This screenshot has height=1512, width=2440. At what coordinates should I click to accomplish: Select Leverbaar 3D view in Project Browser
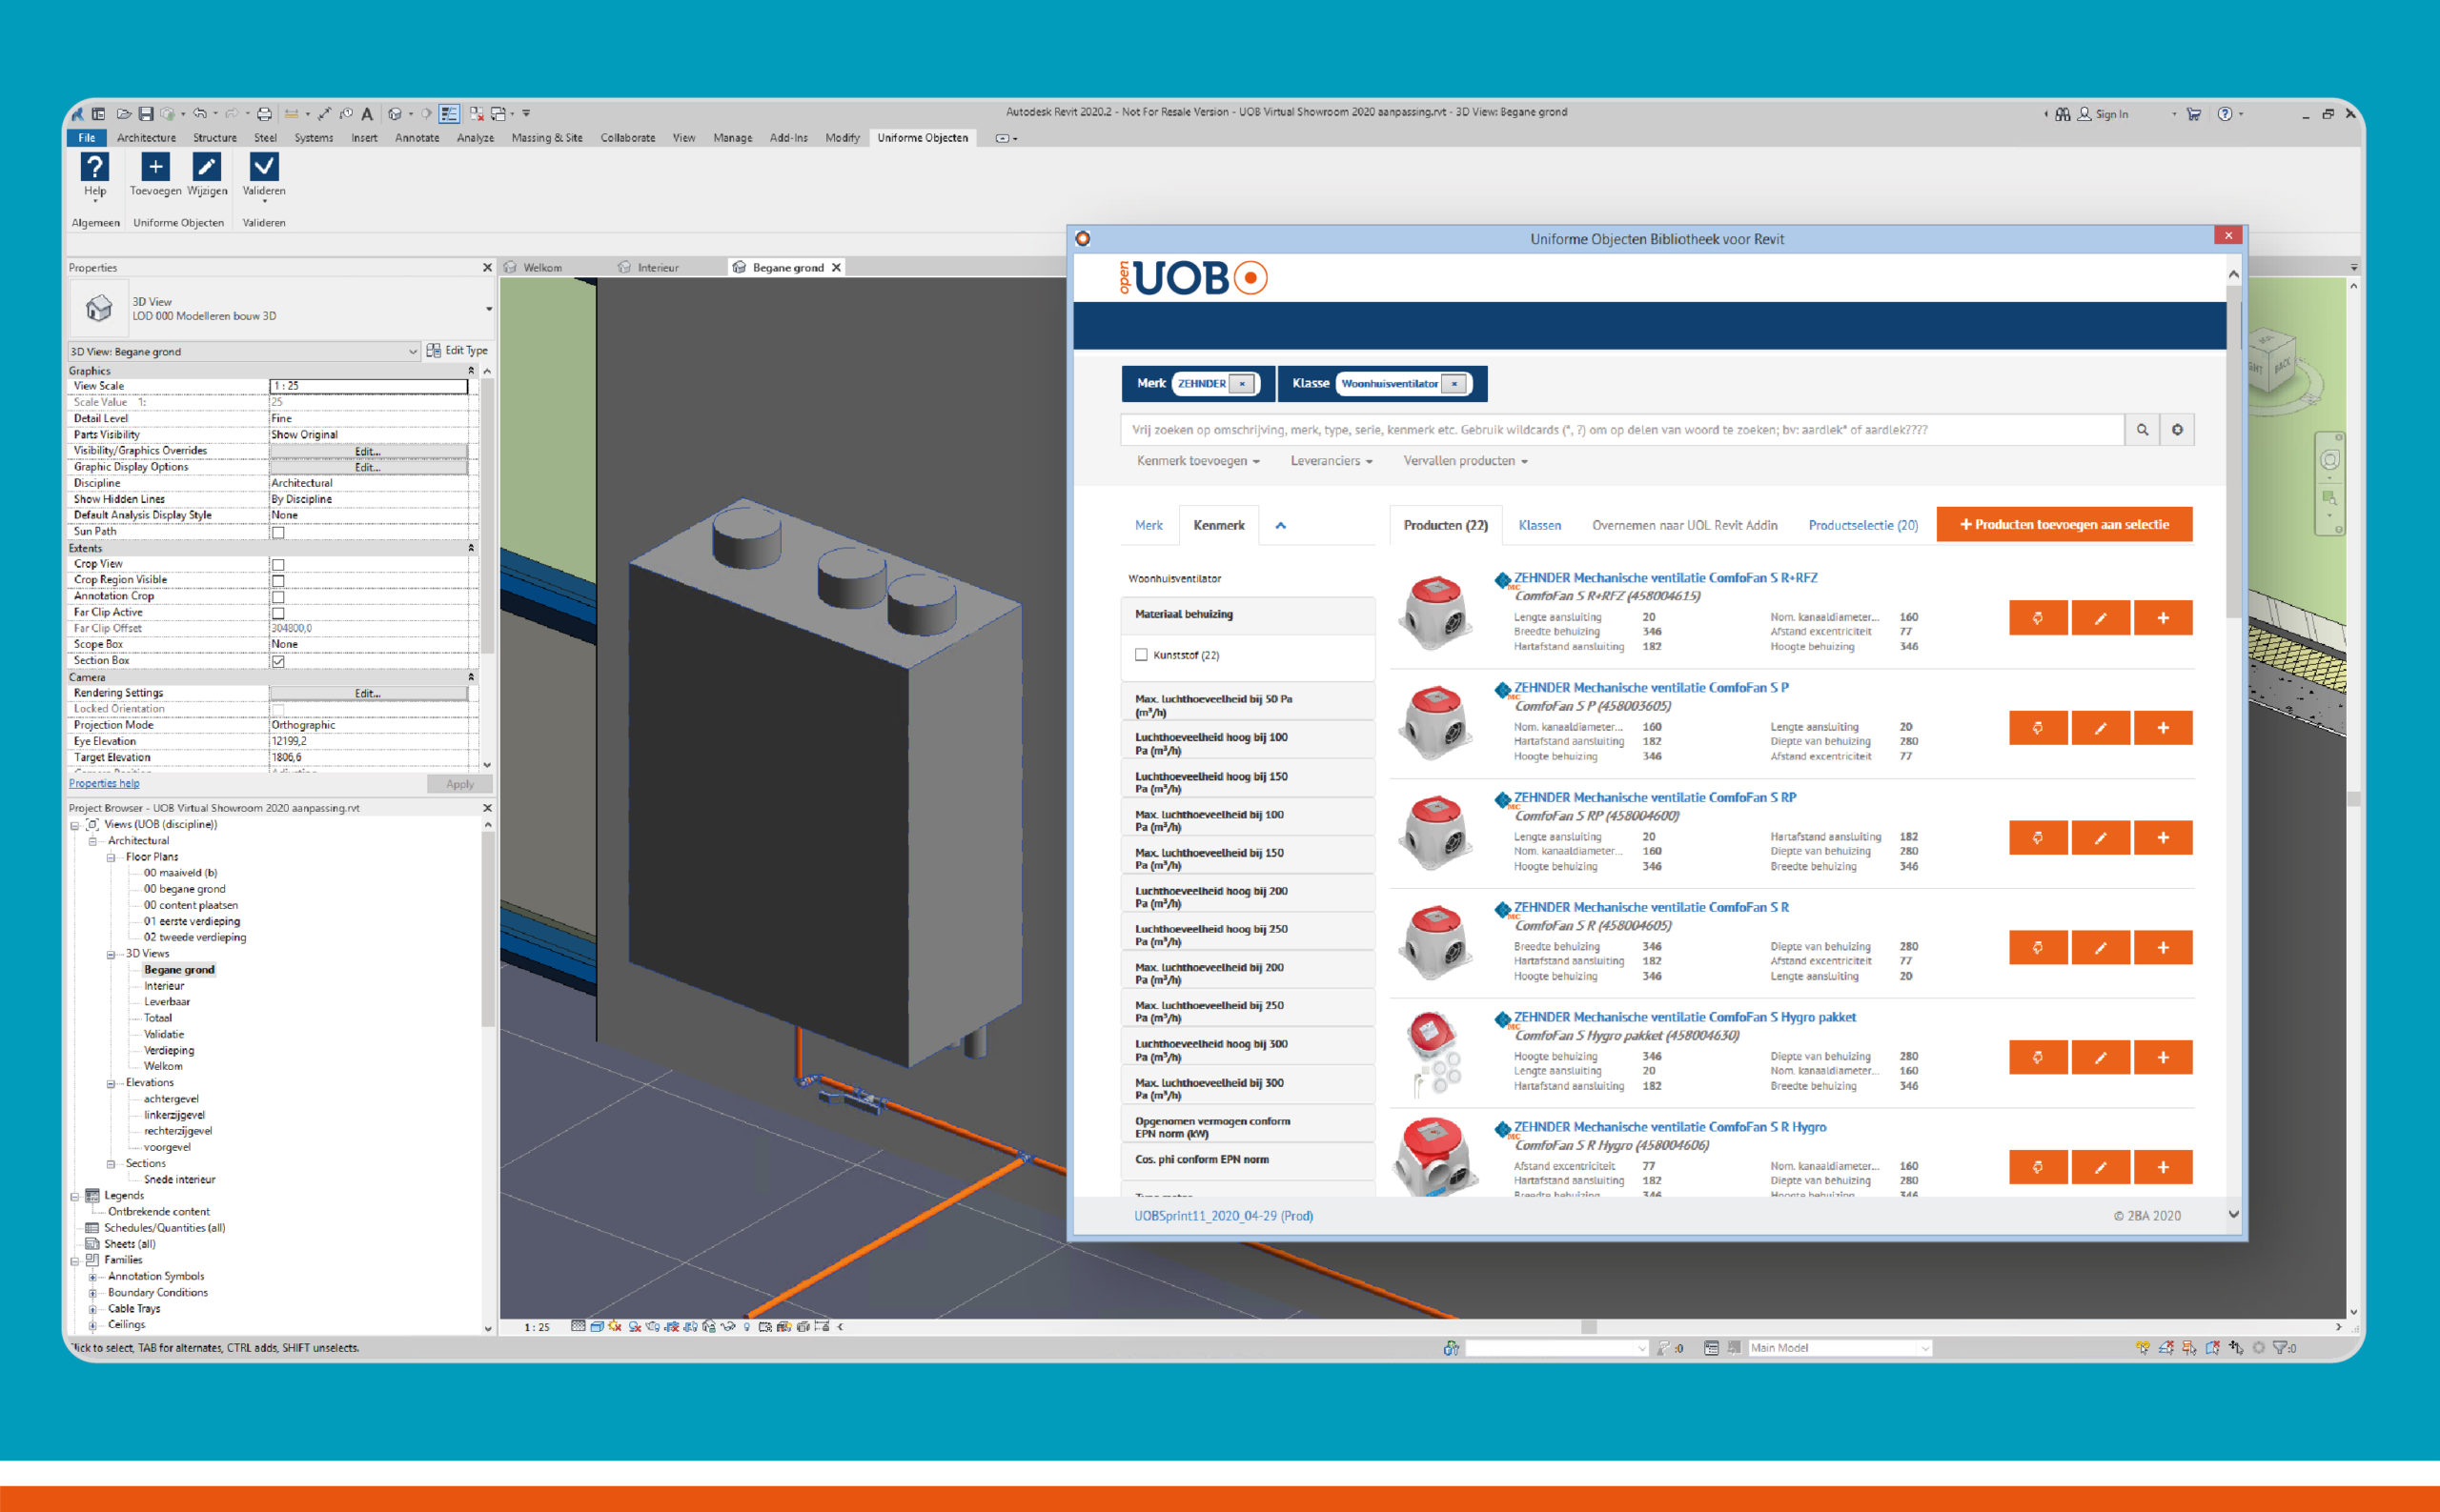(166, 1002)
